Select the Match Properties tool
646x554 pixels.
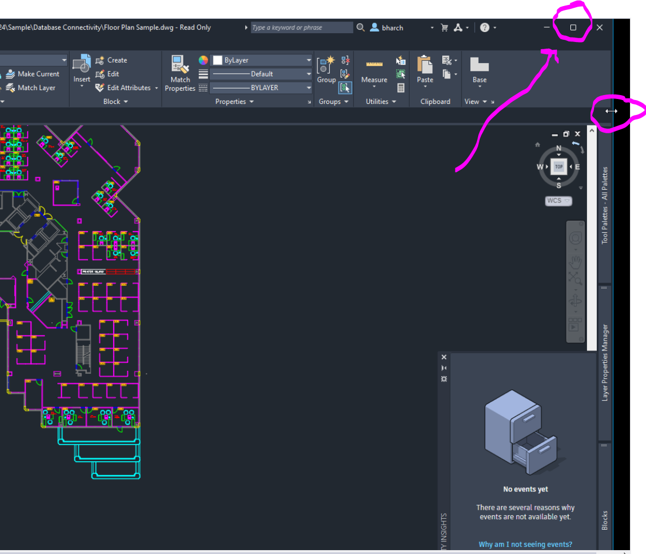click(x=180, y=72)
